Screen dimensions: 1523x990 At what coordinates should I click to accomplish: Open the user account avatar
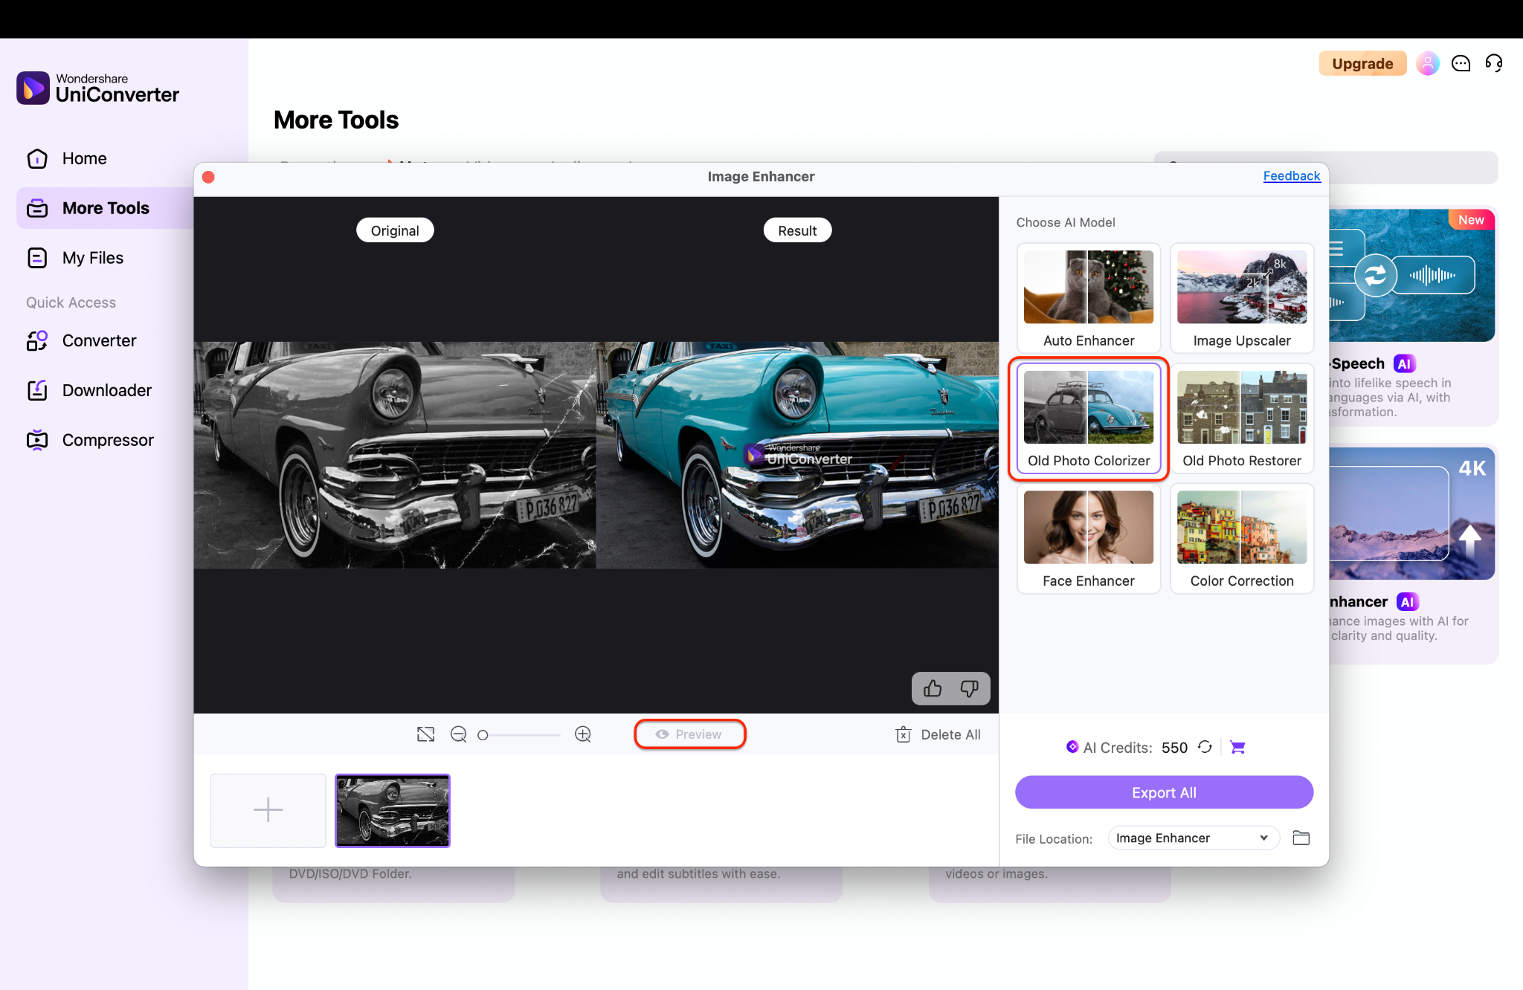click(x=1427, y=63)
